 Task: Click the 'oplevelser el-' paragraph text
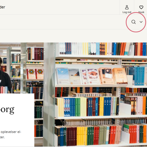pos(11,132)
